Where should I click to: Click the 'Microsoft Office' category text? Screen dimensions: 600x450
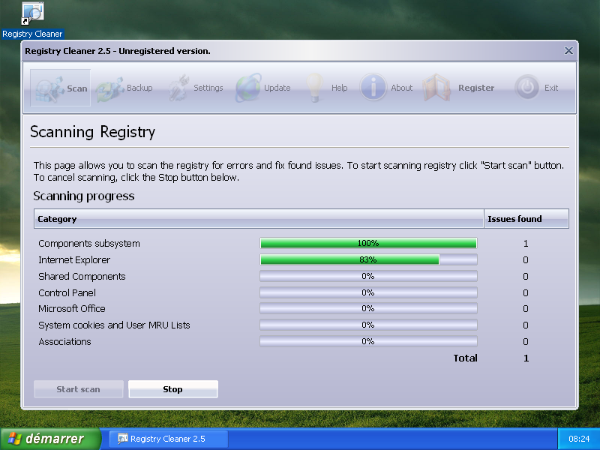point(72,308)
